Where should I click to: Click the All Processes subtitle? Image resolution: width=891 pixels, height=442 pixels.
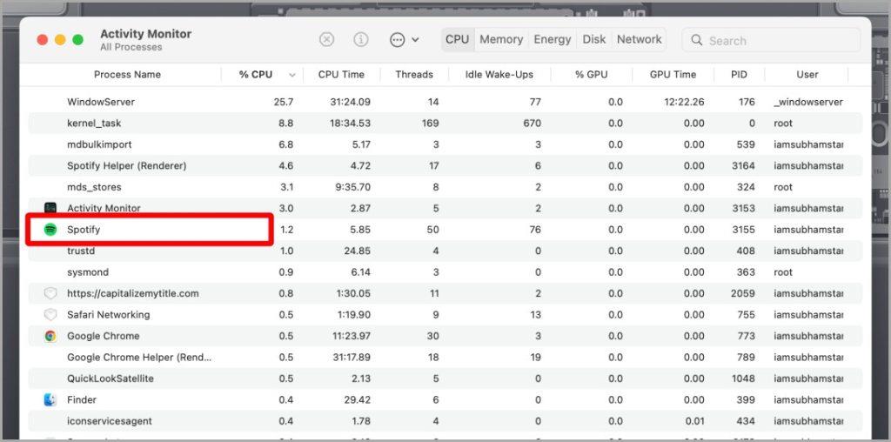click(131, 47)
